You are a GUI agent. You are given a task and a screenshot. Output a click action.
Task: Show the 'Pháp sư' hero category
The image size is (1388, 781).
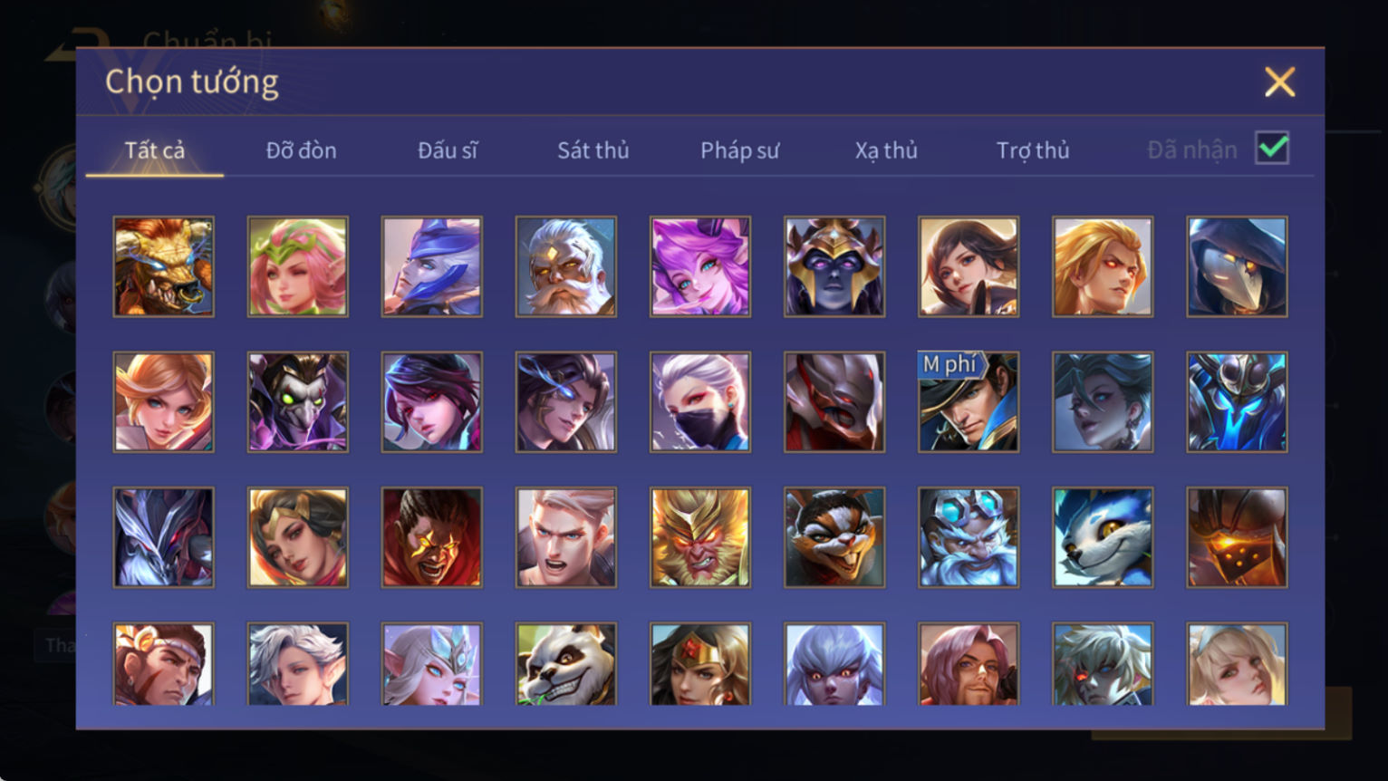click(x=739, y=150)
